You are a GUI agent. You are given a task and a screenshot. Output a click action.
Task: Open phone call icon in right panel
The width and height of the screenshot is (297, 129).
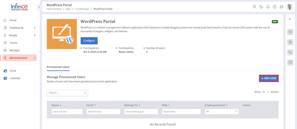pos(290,52)
